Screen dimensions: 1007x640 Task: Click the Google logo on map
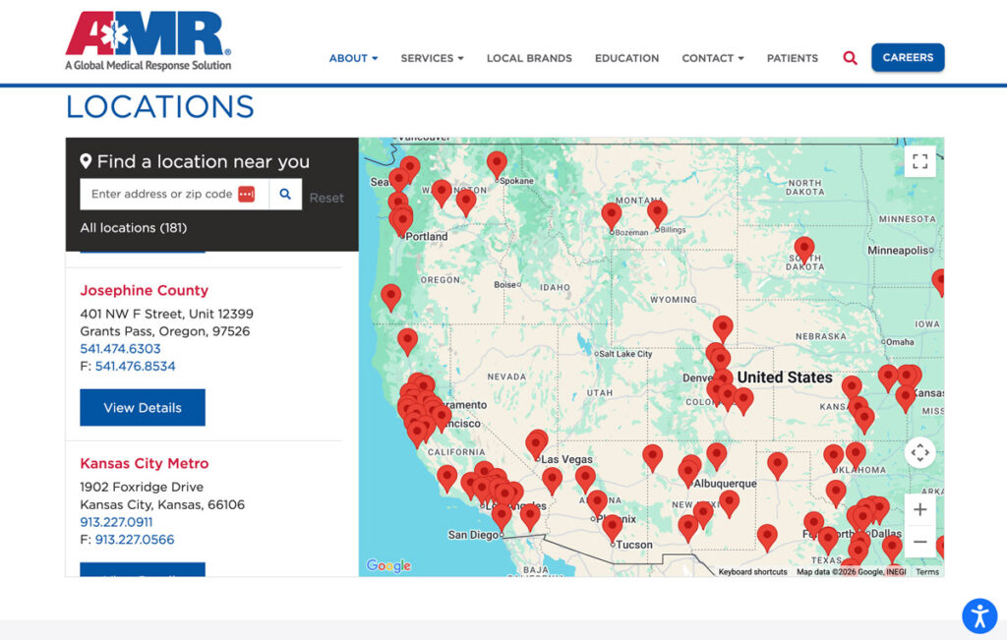388,565
